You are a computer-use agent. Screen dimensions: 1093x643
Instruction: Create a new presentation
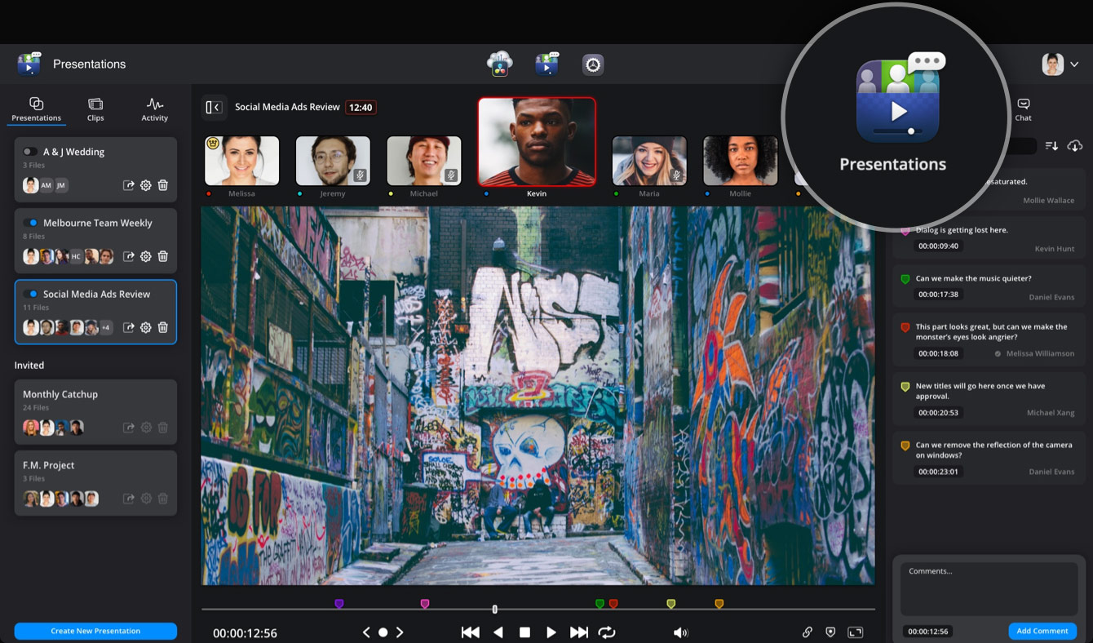tap(95, 631)
